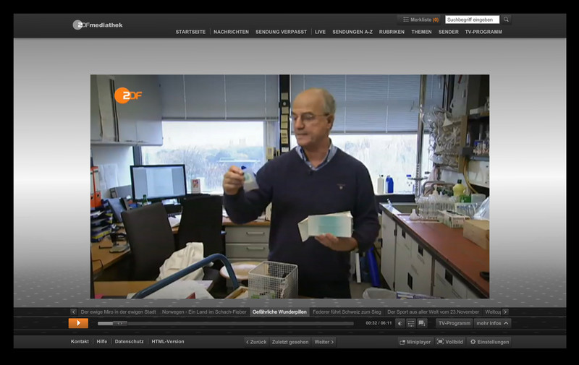Toggle subtitles speech bubble icon
The width and height of the screenshot is (579, 365).
point(422,323)
